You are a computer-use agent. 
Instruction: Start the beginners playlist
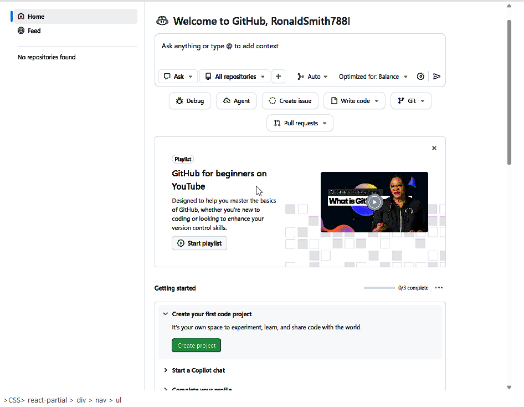click(x=199, y=243)
